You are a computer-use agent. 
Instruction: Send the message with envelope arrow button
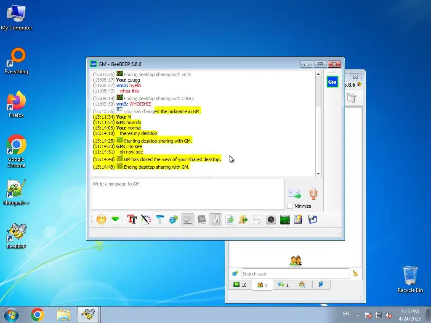[295, 193]
